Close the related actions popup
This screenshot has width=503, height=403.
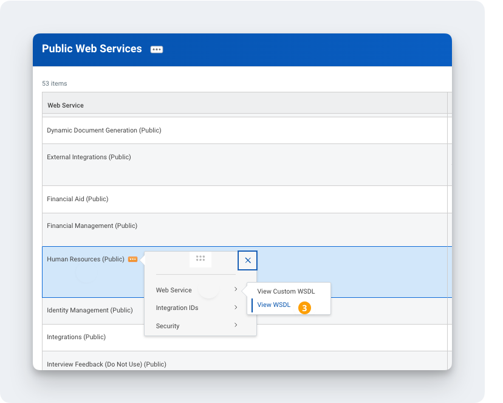point(248,260)
